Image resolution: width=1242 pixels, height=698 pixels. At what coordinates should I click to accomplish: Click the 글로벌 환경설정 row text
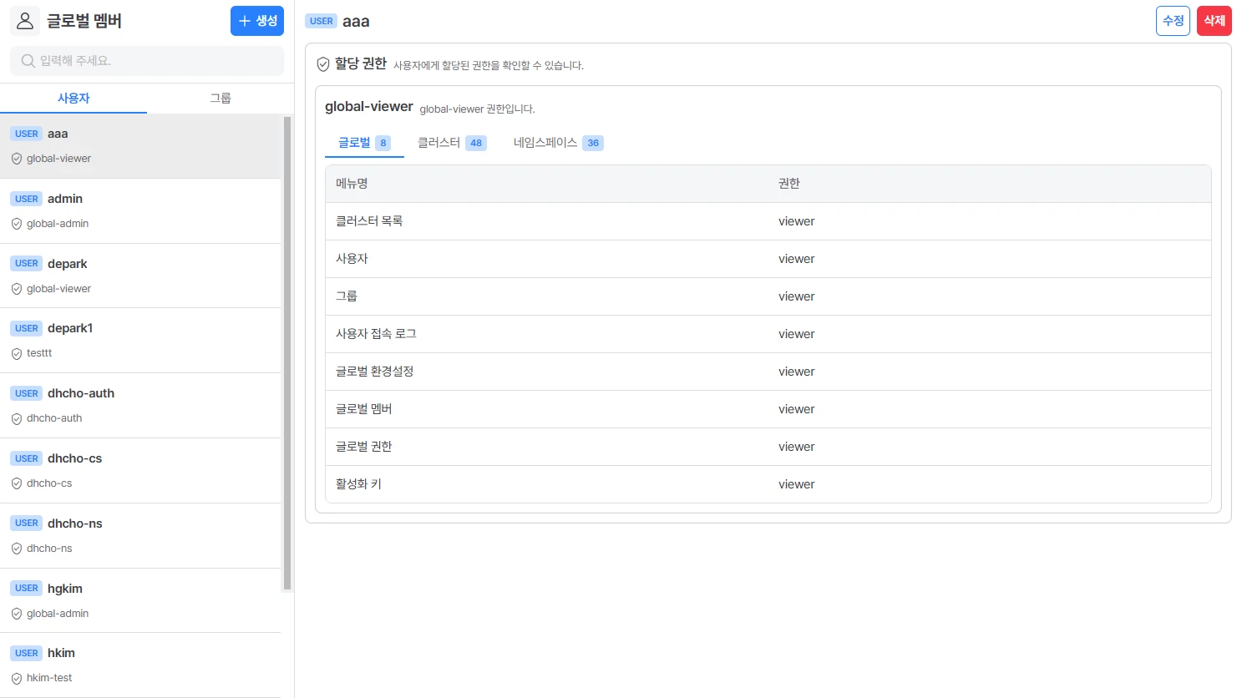pos(374,372)
